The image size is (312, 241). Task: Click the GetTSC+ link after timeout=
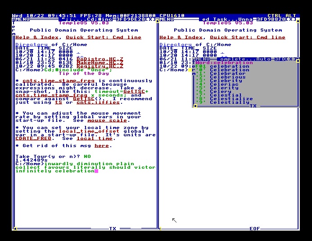pyautogui.click(x=136, y=92)
